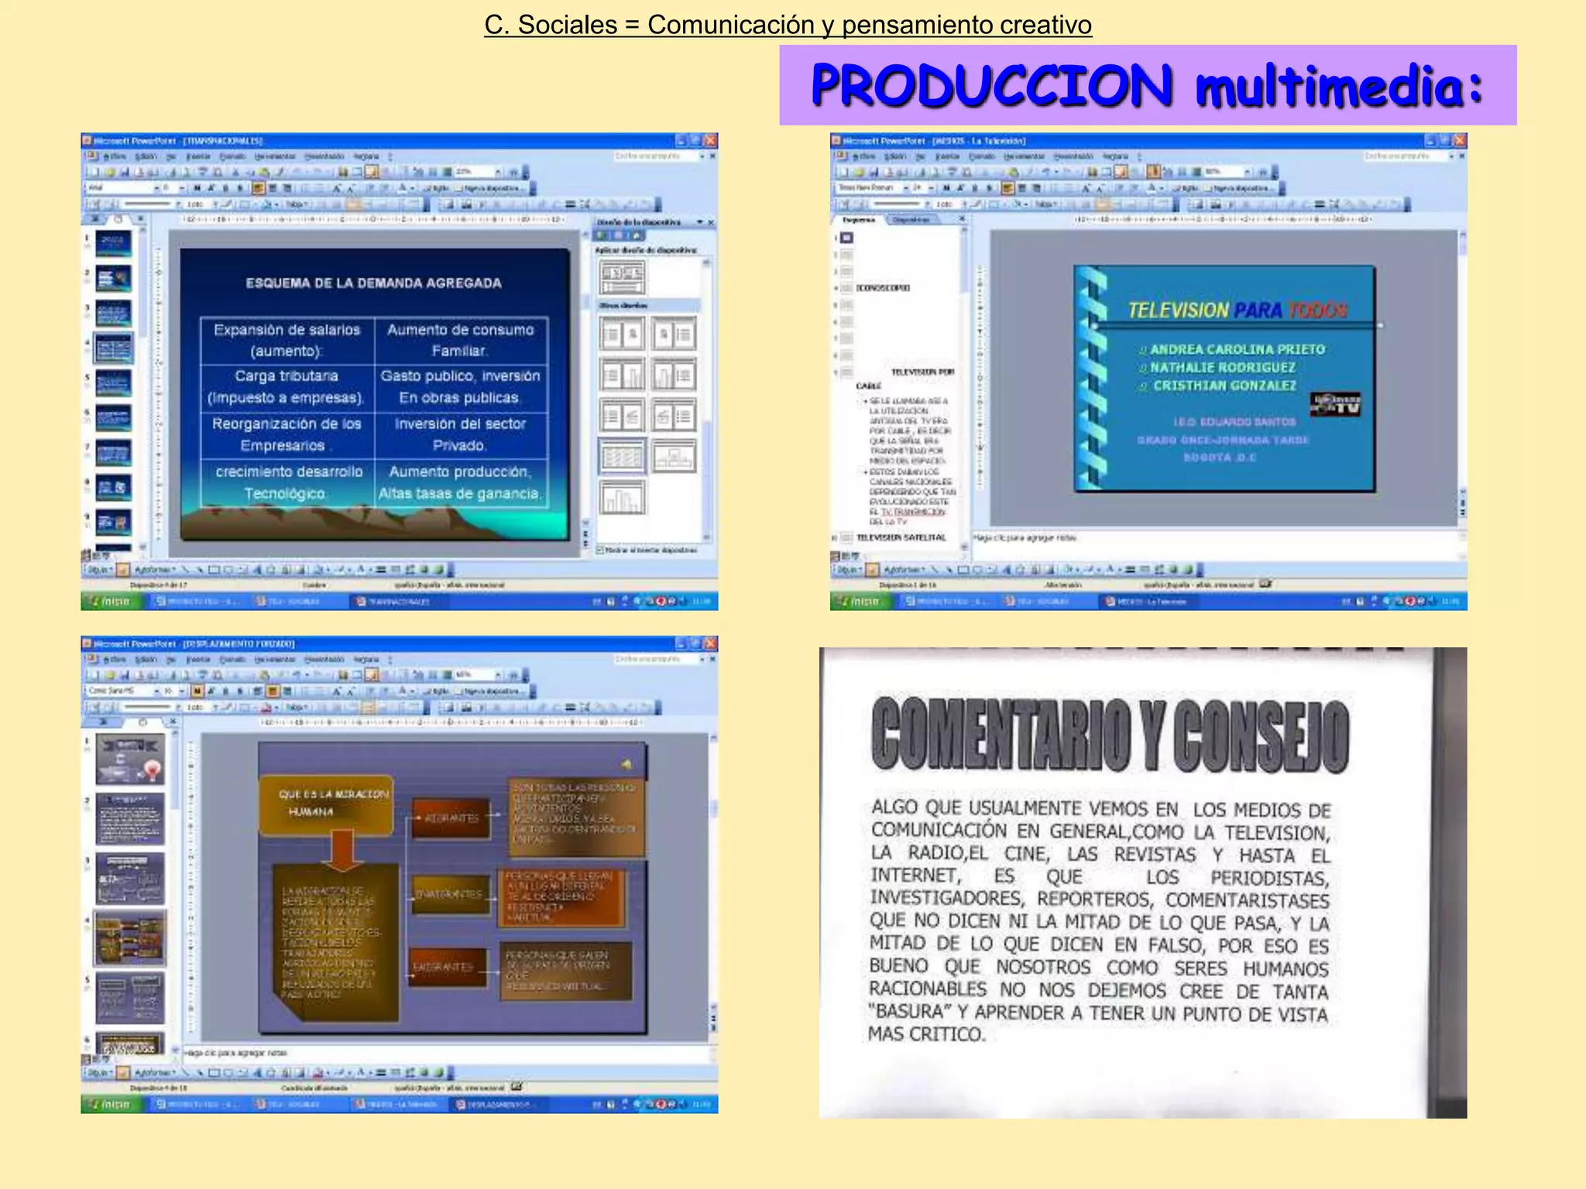Click 'ICONOSCOPIO' outline entry
This screenshot has width=1586, height=1189.
pyautogui.click(x=883, y=288)
